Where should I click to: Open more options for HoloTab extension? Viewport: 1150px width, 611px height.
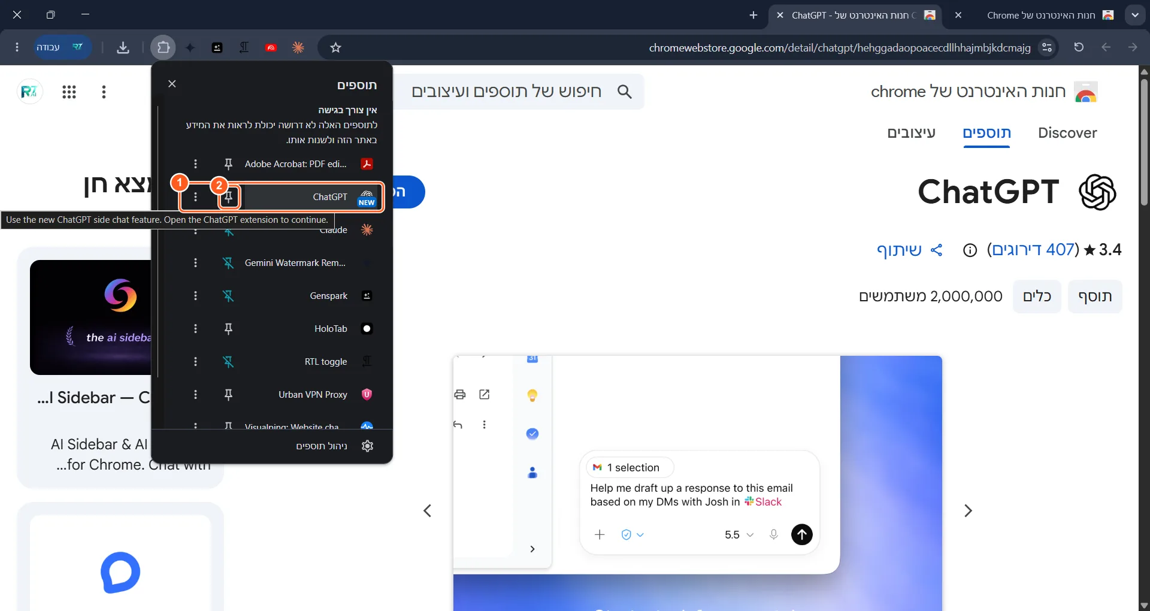click(x=195, y=329)
